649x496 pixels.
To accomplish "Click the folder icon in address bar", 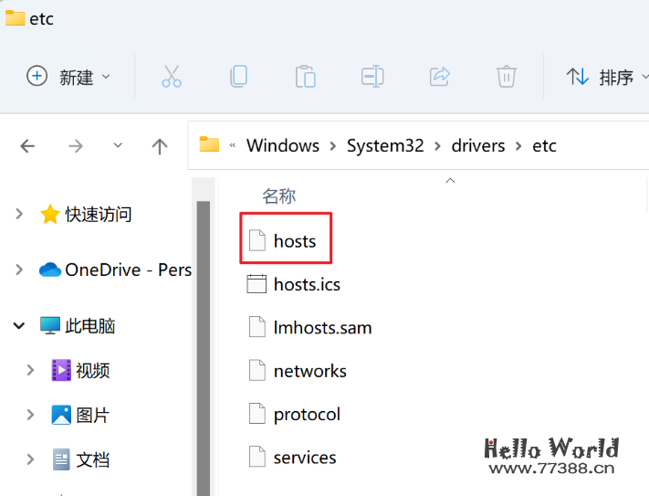I will [x=209, y=144].
